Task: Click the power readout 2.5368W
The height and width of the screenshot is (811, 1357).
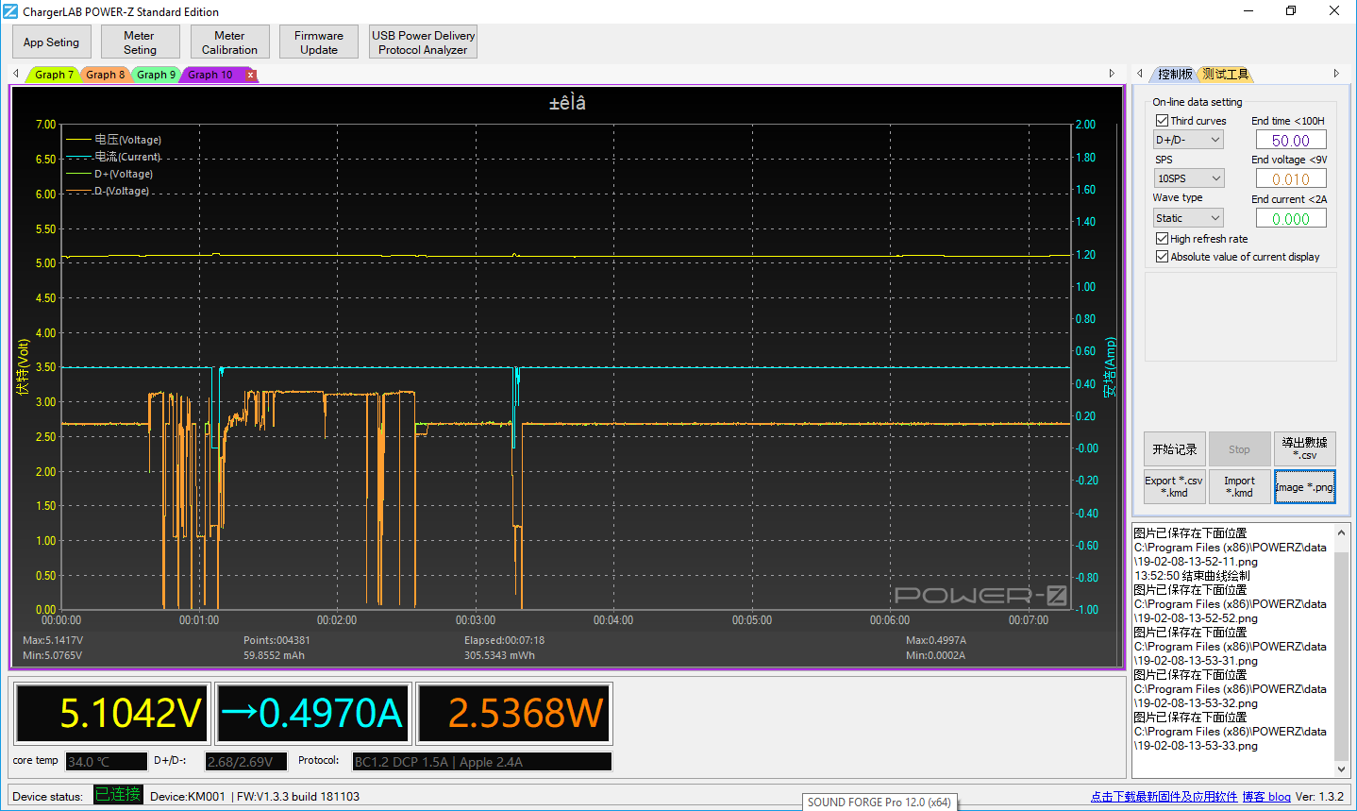Action: coord(514,714)
